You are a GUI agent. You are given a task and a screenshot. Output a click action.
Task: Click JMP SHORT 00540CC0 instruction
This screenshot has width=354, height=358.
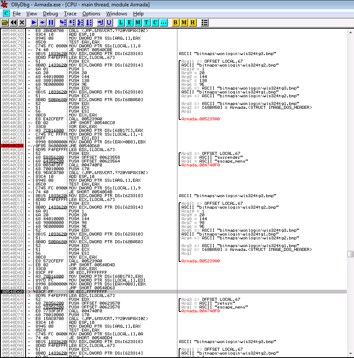[x=92, y=122]
